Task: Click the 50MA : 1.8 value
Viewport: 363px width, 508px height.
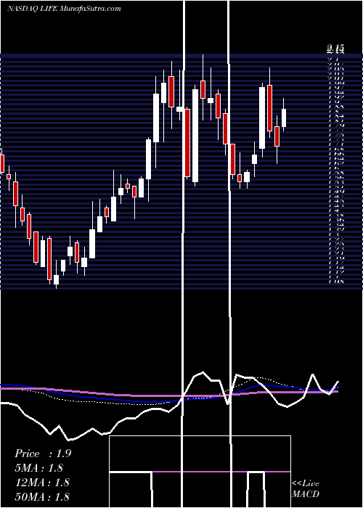Action: (42, 497)
